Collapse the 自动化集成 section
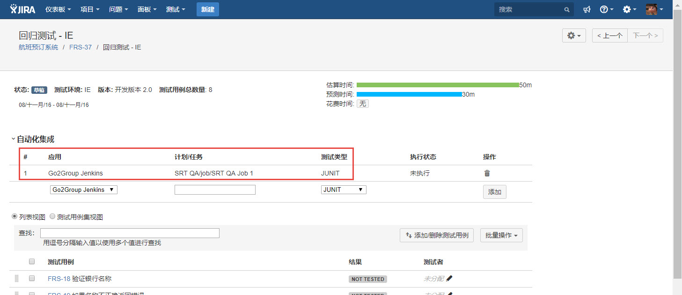Viewport: 682px width, 295px height. (x=13, y=139)
